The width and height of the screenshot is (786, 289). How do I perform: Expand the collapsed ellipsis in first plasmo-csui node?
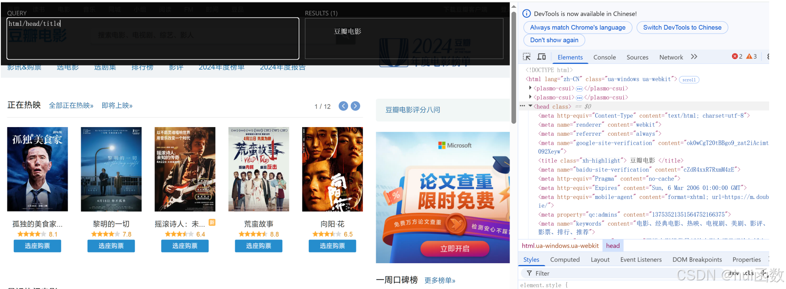[579, 89]
